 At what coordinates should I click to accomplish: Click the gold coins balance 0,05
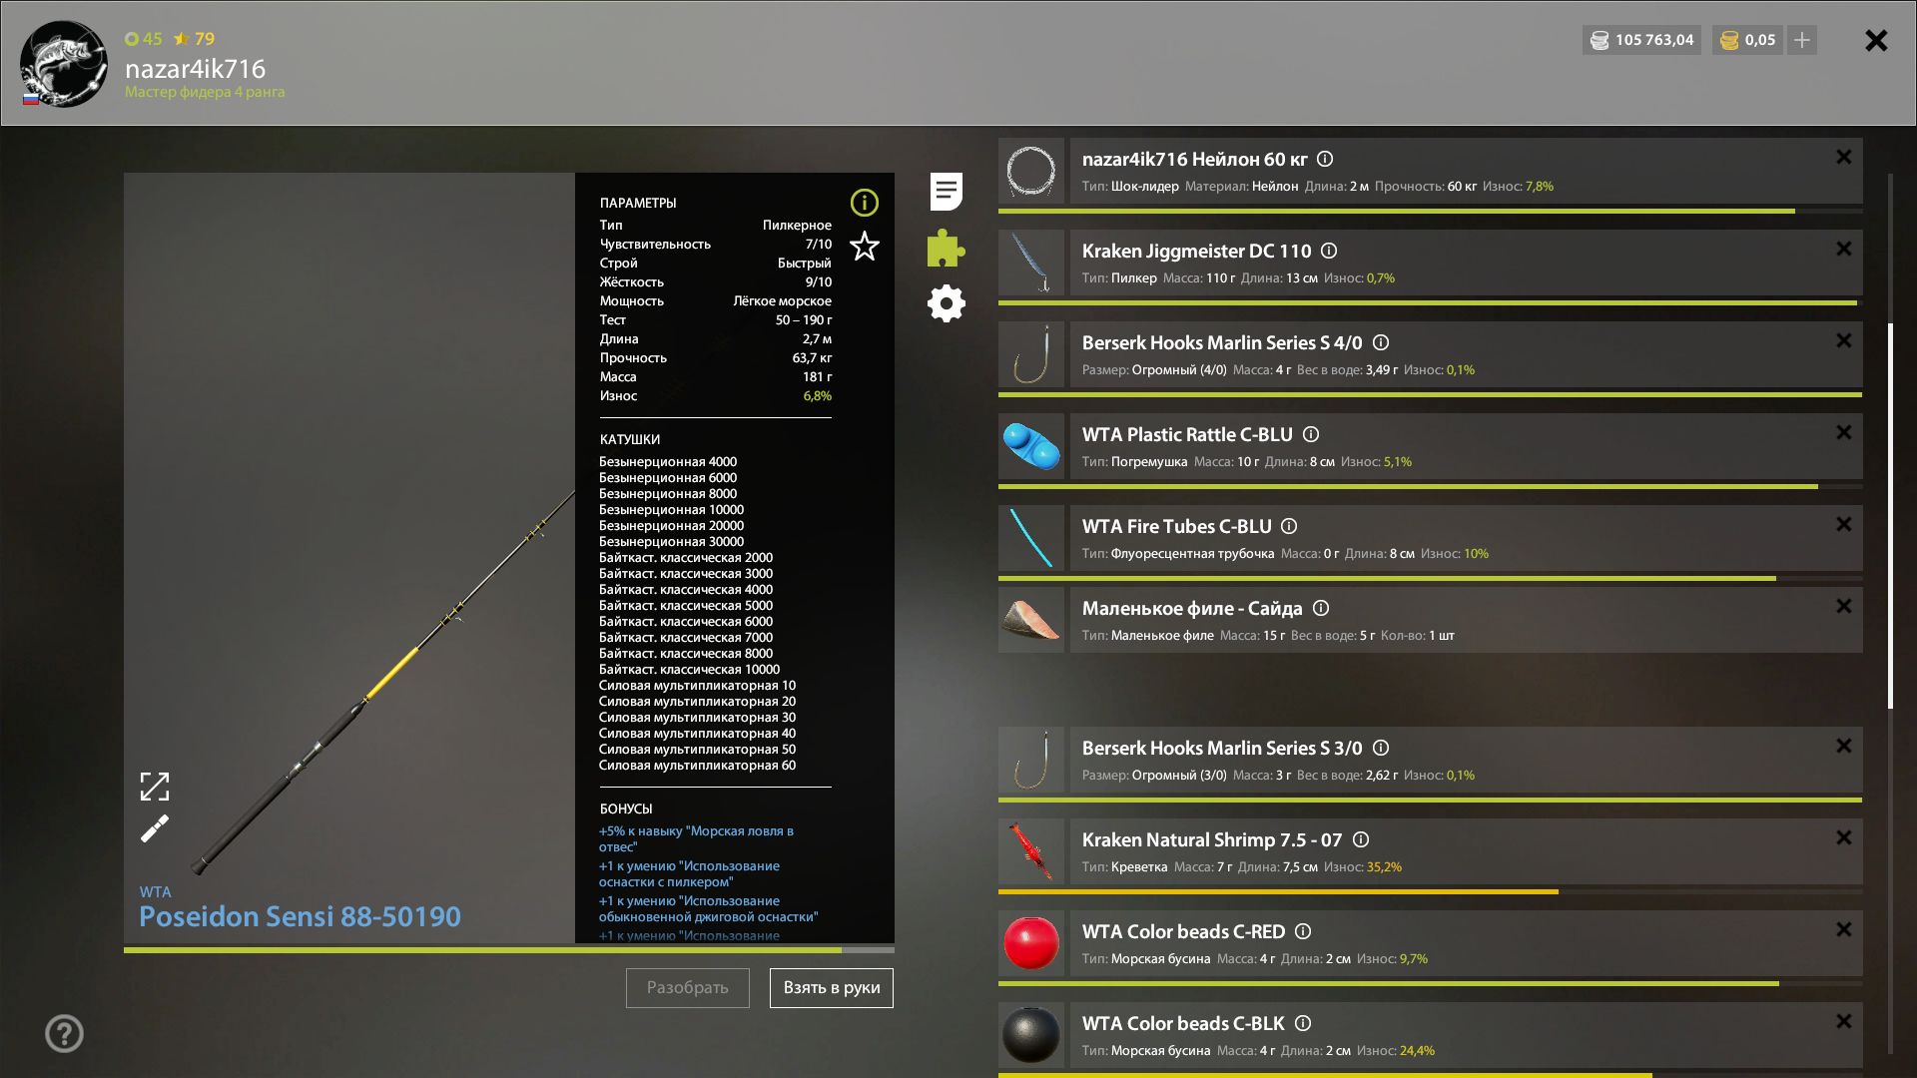1747,40
